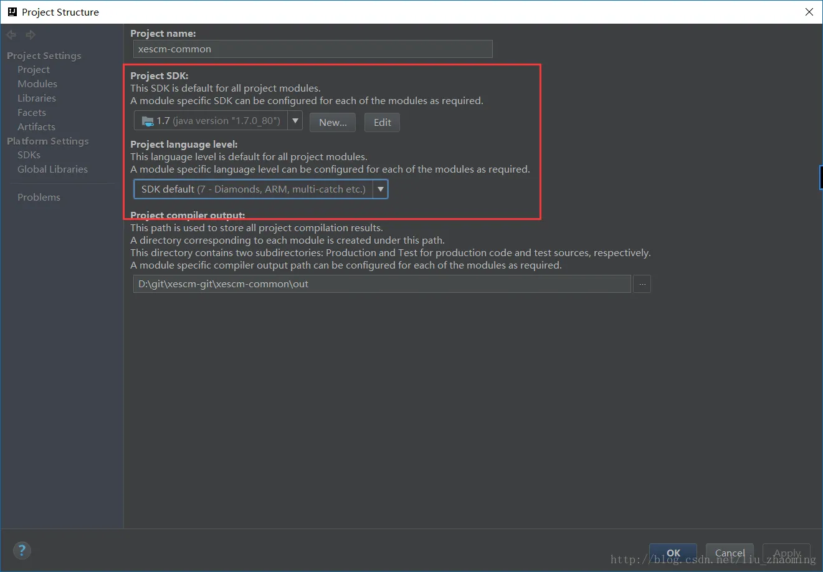
Task: Close the Project Structure dialog
Action: pos(809,12)
